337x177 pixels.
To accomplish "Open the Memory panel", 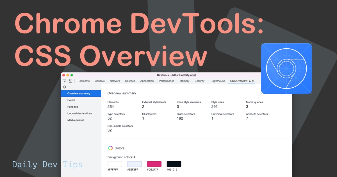I will (184, 81).
